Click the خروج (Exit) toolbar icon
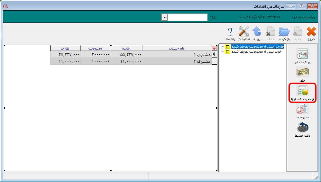 (x=311, y=33)
